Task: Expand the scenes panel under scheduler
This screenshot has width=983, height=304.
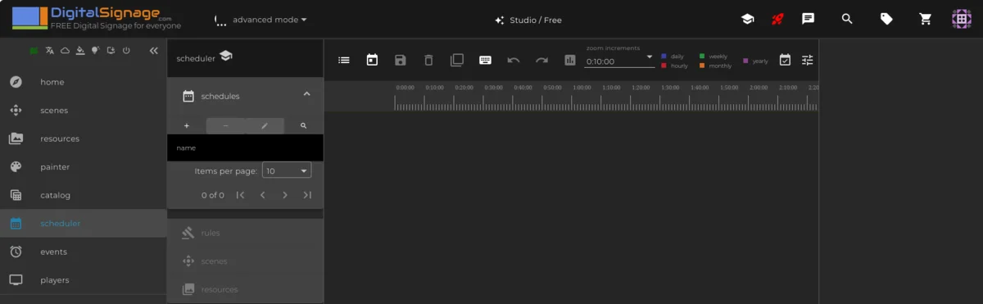Action: coord(245,261)
